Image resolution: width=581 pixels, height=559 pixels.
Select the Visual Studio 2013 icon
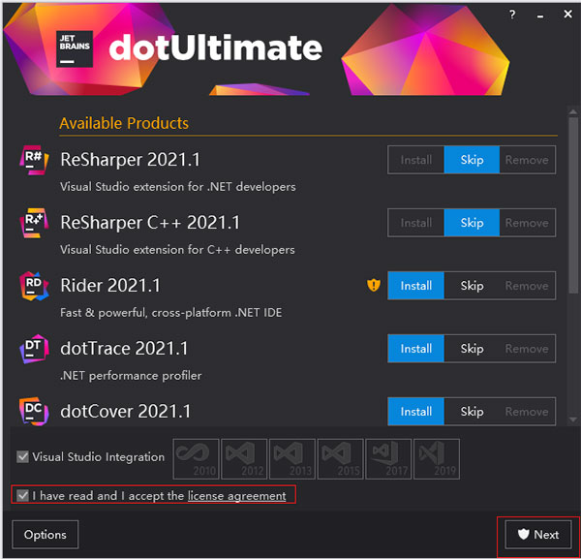[x=292, y=459]
